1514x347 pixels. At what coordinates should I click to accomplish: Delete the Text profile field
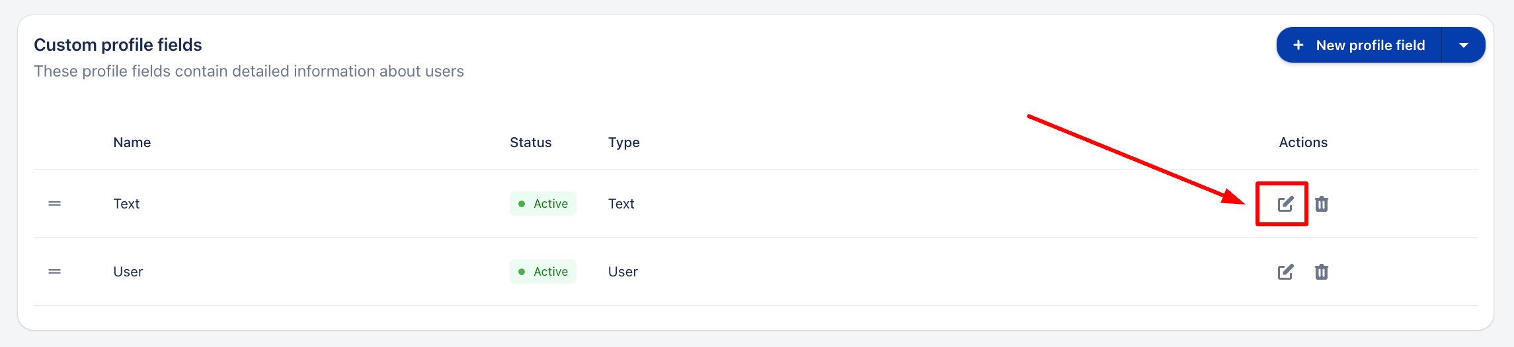[x=1321, y=204]
